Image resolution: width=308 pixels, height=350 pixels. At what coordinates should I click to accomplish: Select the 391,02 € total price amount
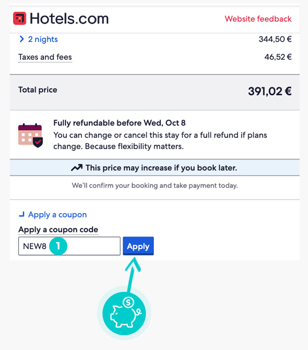pyautogui.click(x=270, y=91)
